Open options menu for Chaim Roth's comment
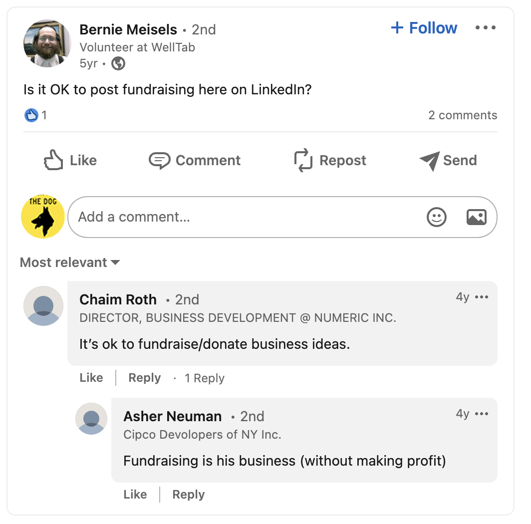The width and height of the screenshot is (531, 524). coord(482,297)
